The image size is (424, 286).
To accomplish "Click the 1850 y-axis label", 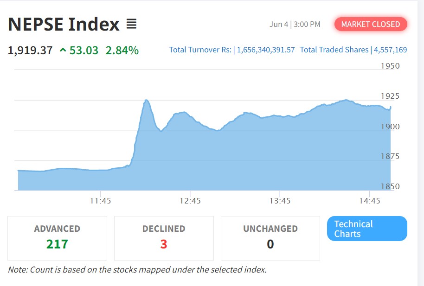I will [x=390, y=186].
